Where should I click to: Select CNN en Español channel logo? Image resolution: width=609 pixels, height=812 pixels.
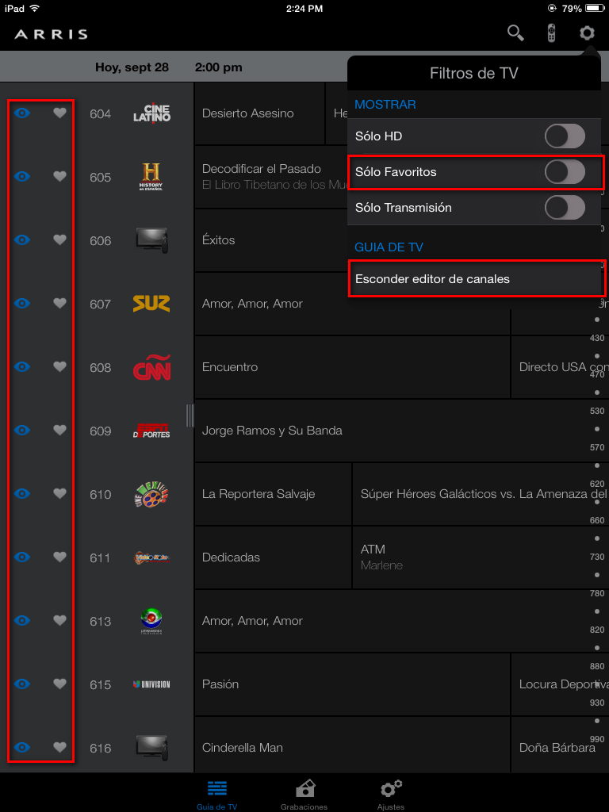point(151,367)
